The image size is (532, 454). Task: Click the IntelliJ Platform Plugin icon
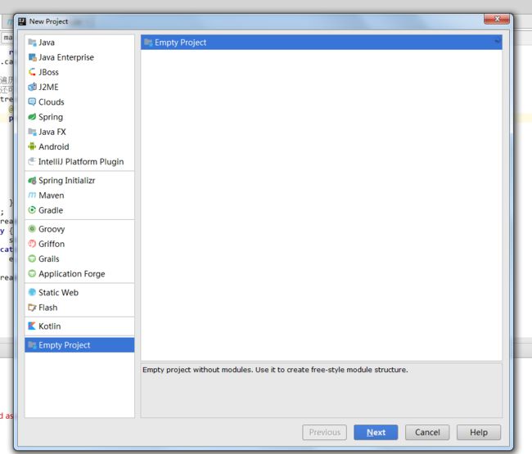point(32,162)
